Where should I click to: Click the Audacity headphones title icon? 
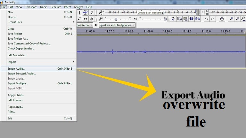(x=2, y=2)
